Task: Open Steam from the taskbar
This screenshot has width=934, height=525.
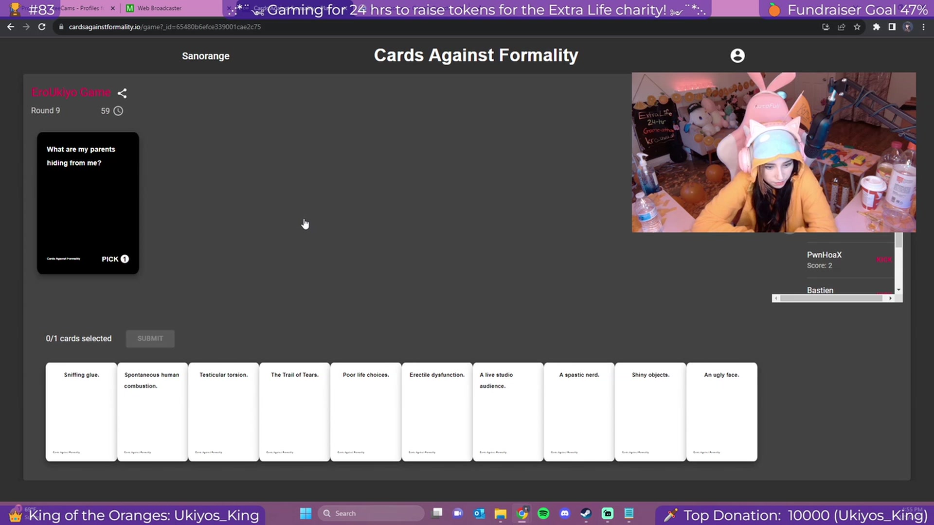Action: [x=586, y=513]
